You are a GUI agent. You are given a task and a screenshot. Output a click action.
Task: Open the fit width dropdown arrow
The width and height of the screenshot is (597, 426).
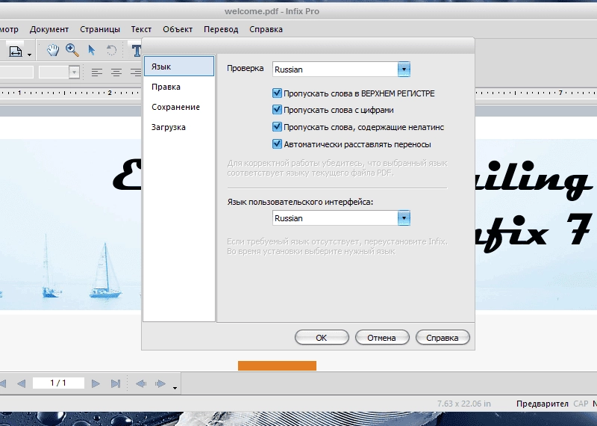click(29, 55)
